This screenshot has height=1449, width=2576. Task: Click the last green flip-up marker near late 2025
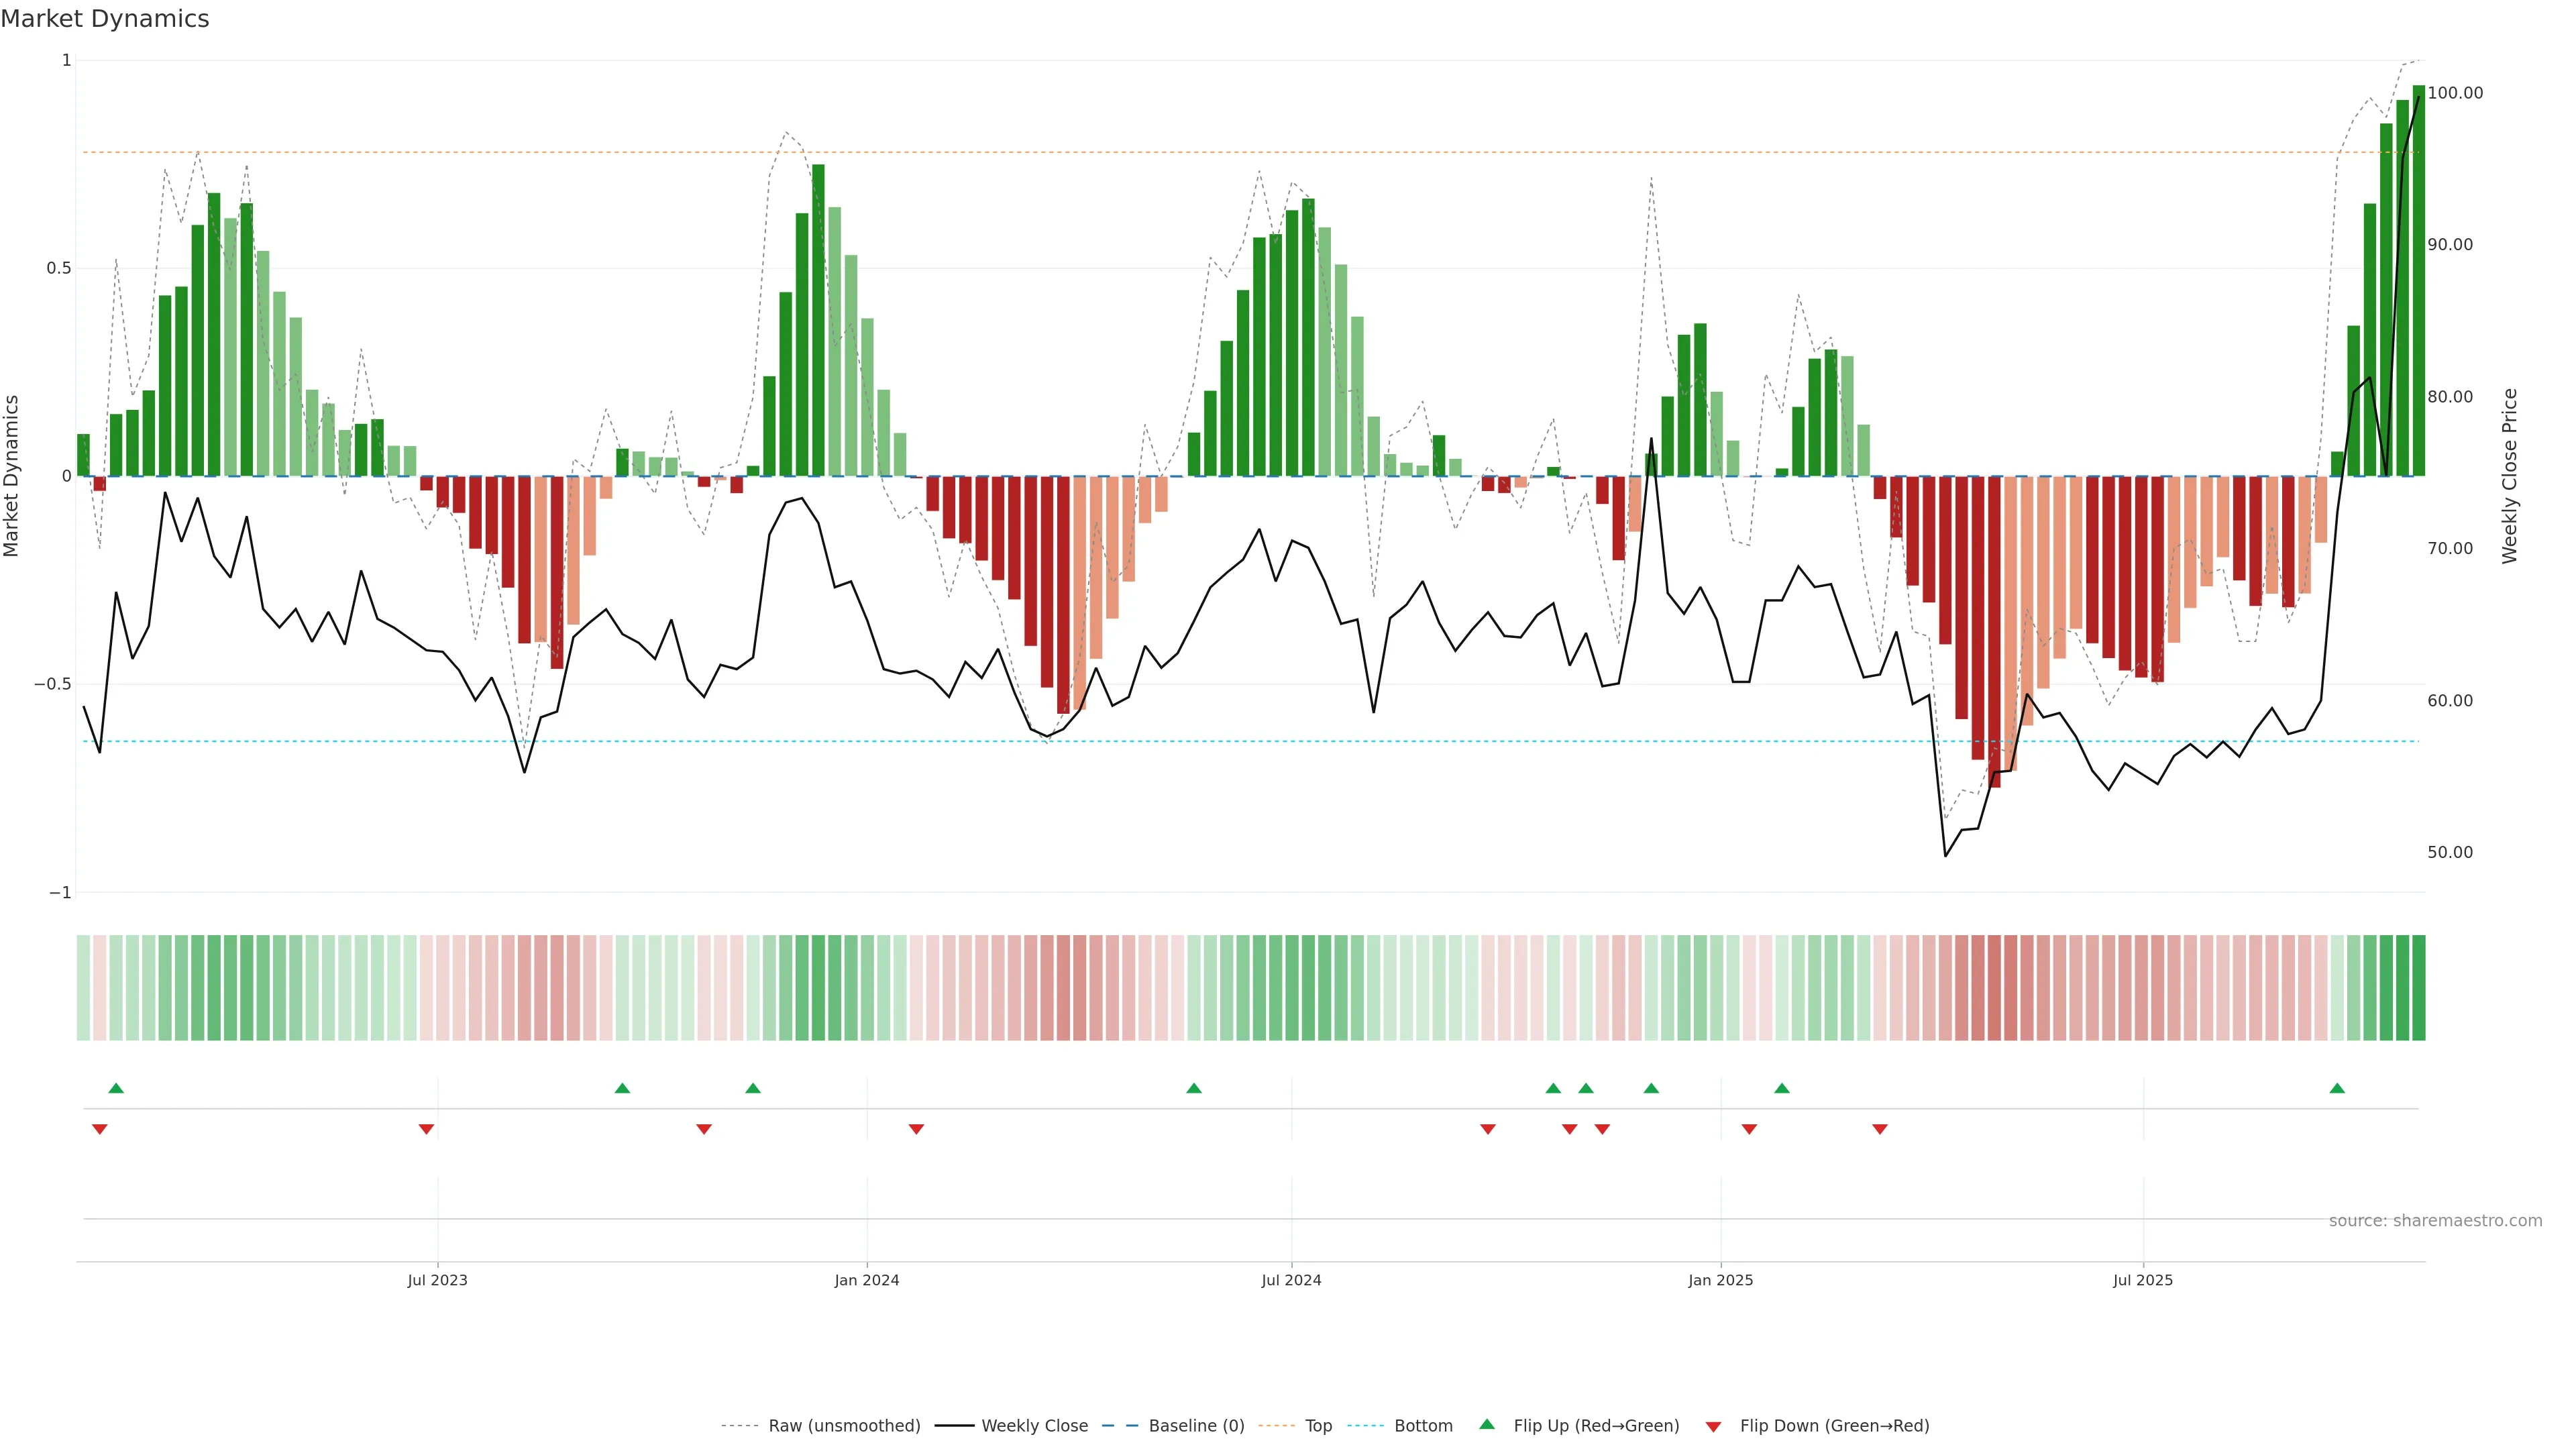click(x=2337, y=1088)
